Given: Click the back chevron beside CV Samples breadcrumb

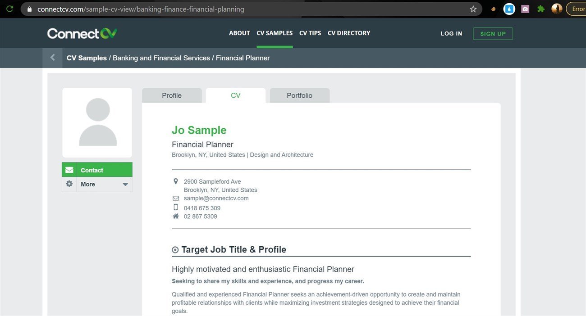Looking at the screenshot, I should pyautogui.click(x=52, y=57).
